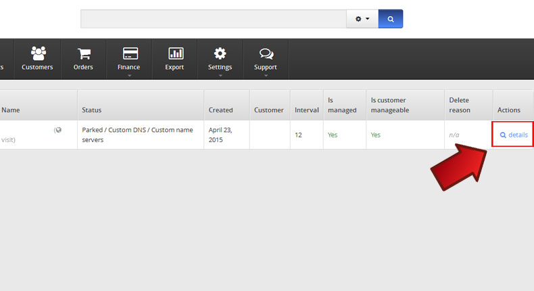Screen dimensions: 534x291
Task: Click the globe icon in Name cell
Action: pyautogui.click(x=58, y=130)
